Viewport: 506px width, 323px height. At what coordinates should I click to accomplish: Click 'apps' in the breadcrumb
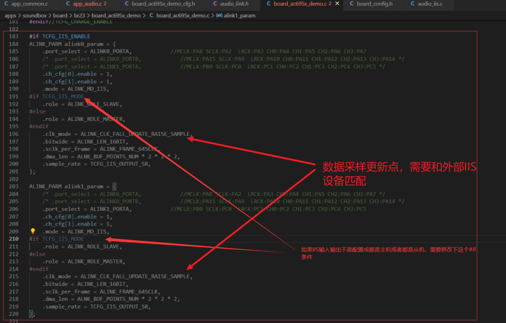[11, 16]
